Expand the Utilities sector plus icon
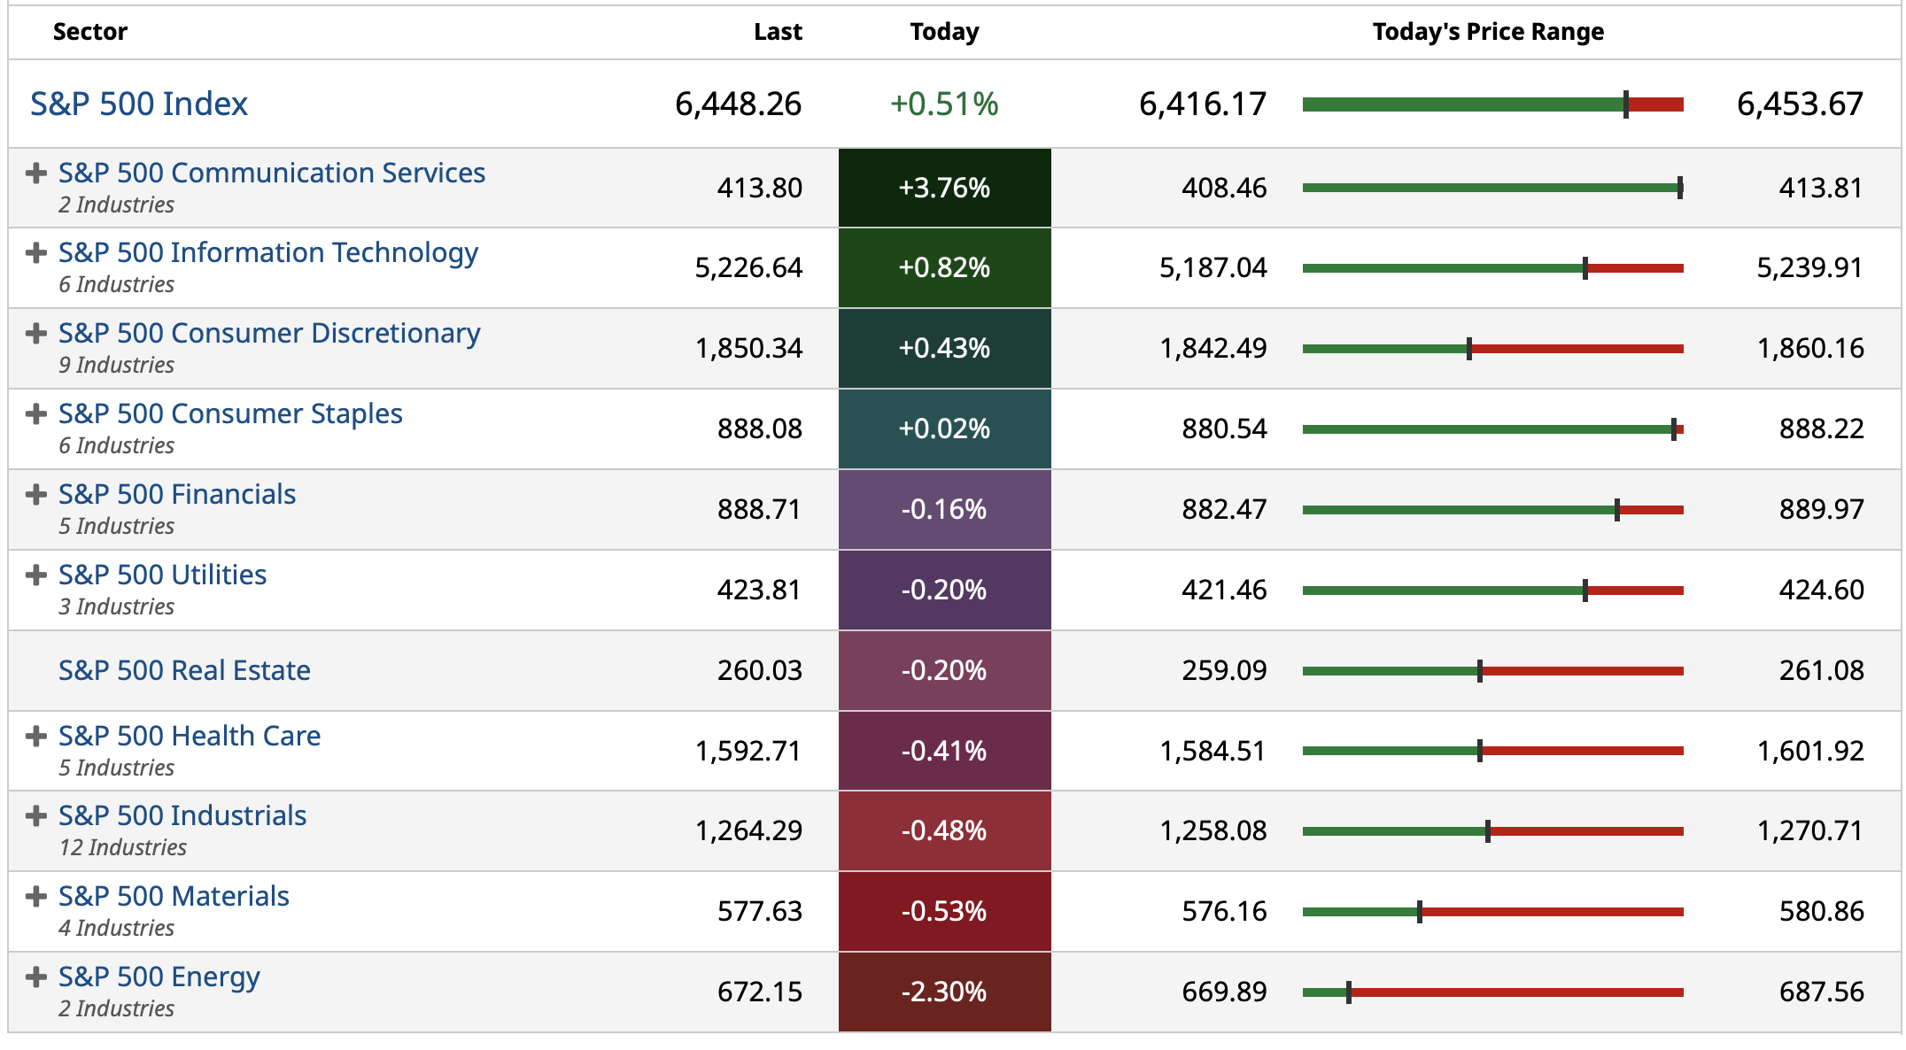 (36, 575)
